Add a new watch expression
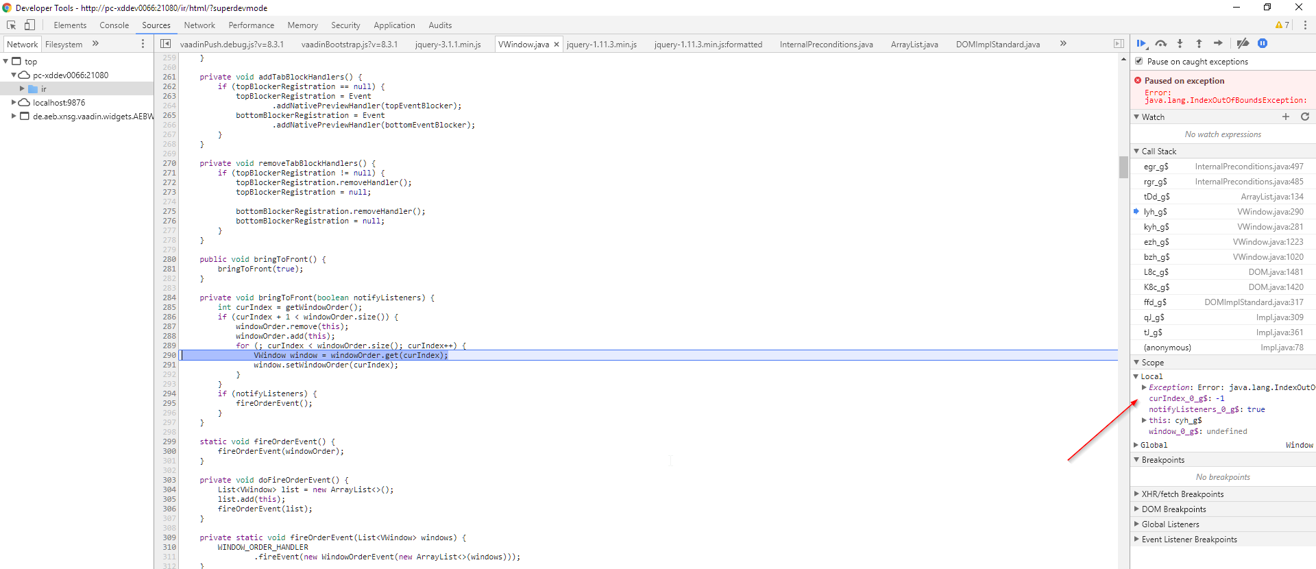The width and height of the screenshot is (1316, 569). (x=1286, y=117)
